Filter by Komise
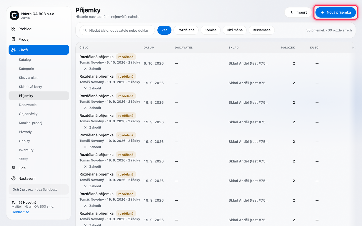This screenshot has width=362, height=226. [210, 30]
